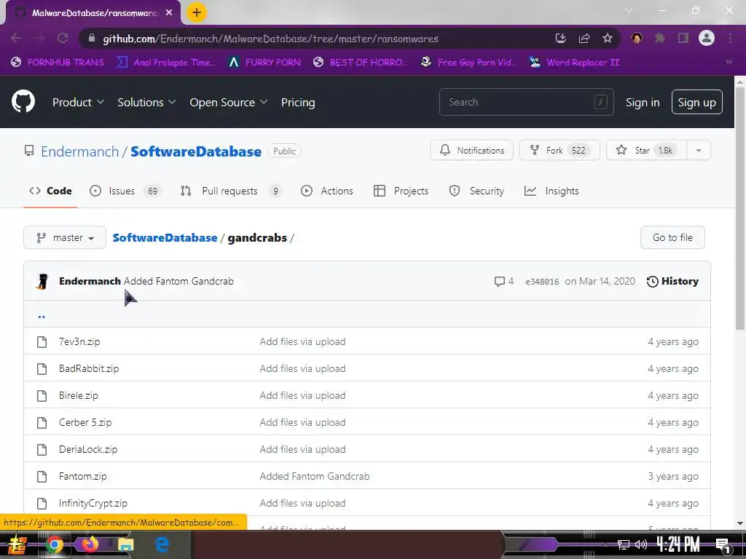
Task: Reload the page with the refresh icon
Action: pyautogui.click(x=63, y=38)
